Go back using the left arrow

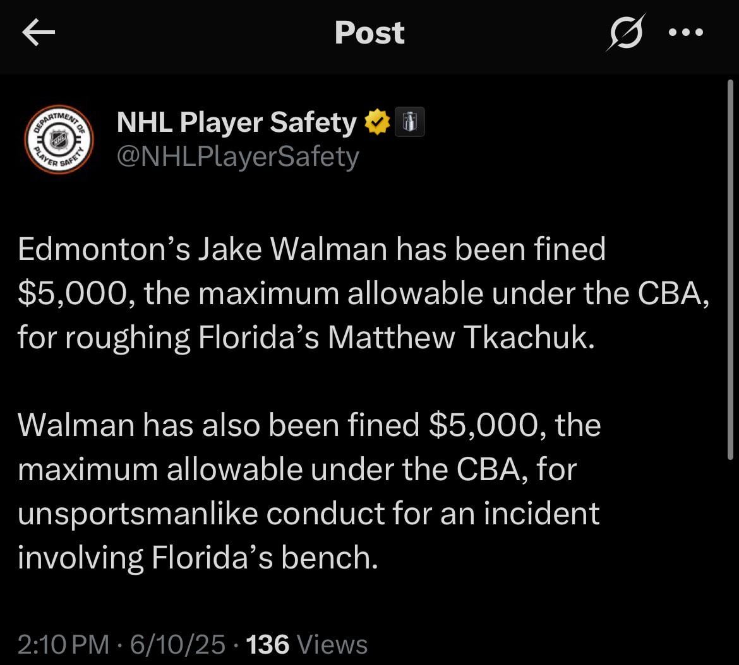[x=39, y=33]
